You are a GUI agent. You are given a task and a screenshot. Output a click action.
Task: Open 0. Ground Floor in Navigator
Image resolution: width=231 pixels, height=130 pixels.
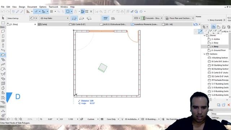pyautogui.click(x=219, y=50)
